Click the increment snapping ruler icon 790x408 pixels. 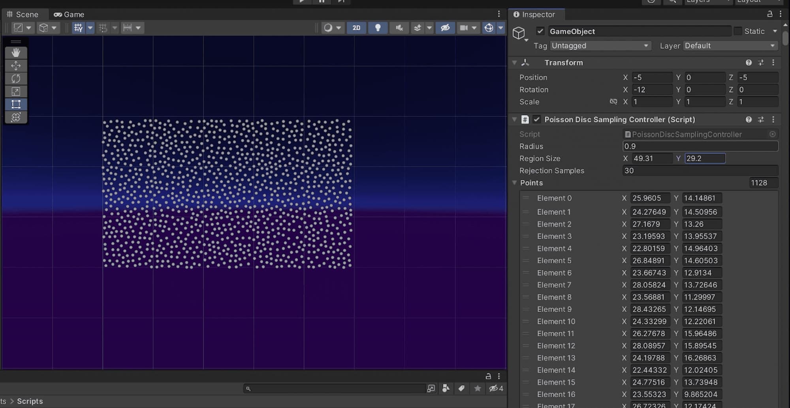pyautogui.click(x=127, y=28)
